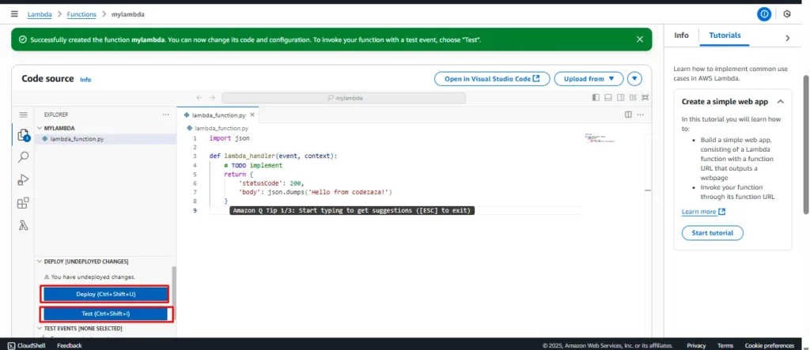Open the Search magnifier in activity bar
This screenshot has width=810, height=350.
pos(23,157)
